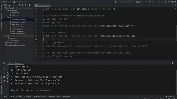Click the Run output vertical scrollbar
This screenshot has width=177, height=99.
click(x=176, y=82)
